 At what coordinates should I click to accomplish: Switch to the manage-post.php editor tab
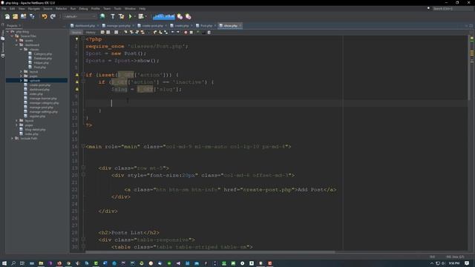tap(119, 26)
